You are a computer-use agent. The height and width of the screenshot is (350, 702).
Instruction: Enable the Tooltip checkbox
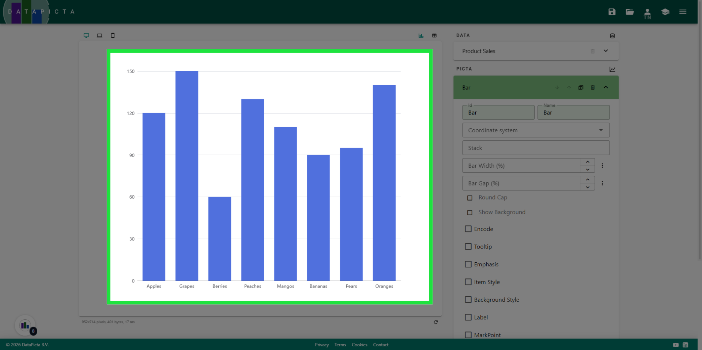(x=468, y=247)
